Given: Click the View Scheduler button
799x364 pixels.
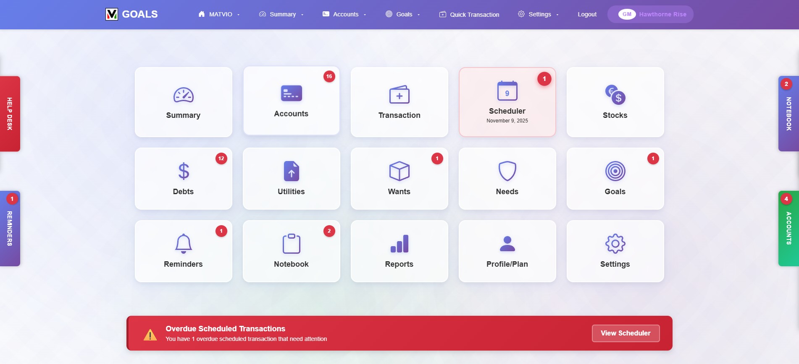Looking at the screenshot, I should 625,333.
